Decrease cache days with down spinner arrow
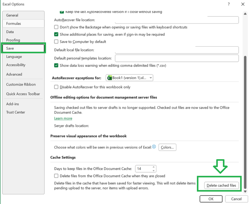 click(x=153, y=171)
